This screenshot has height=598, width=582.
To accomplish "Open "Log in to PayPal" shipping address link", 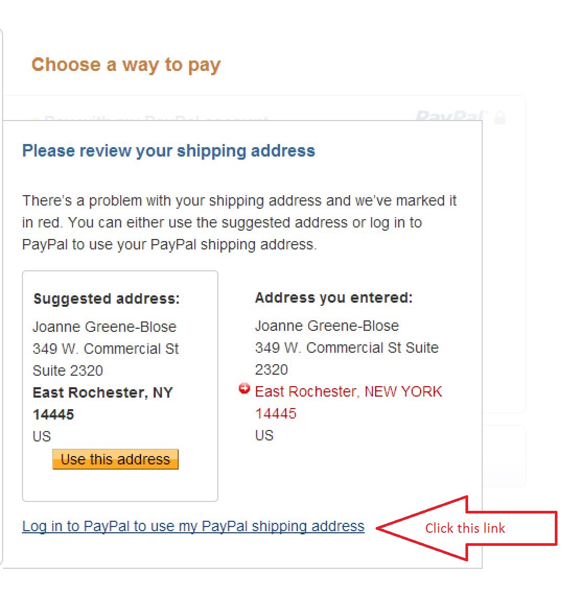I will click(193, 527).
